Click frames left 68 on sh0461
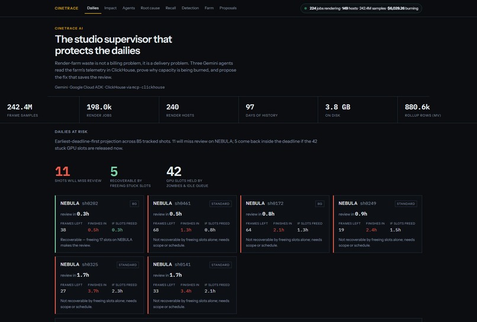 [x=156, y=230]
